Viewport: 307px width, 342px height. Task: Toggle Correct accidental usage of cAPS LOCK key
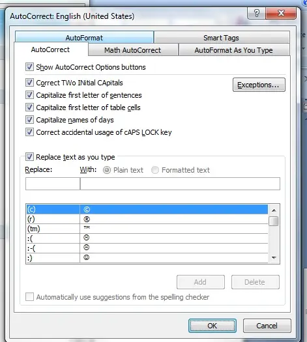[30, 132]
